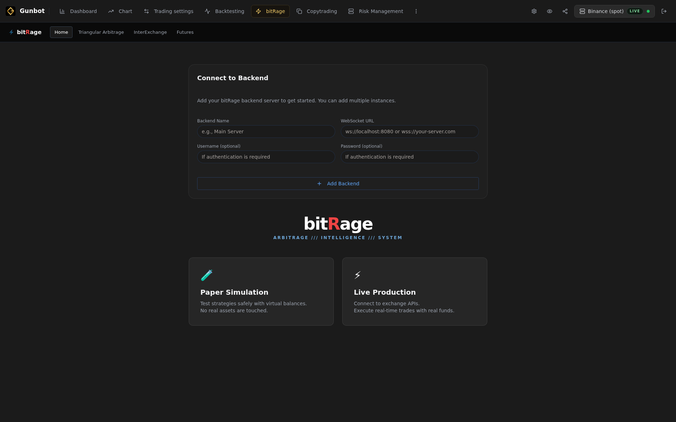Open Risk Management page
The image size is (676, 422).
pyautogui.click(x=376, y=11)
